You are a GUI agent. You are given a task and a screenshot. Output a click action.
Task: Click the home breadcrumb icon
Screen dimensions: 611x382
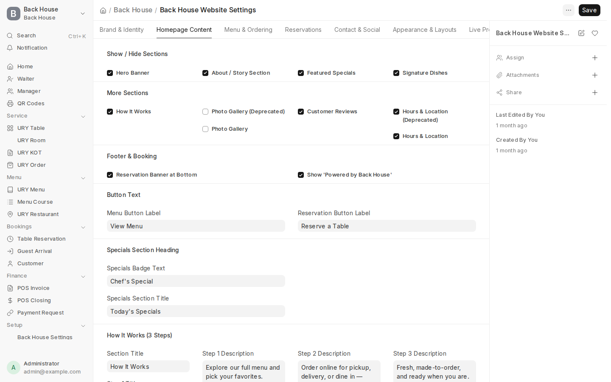coord(103,10)
